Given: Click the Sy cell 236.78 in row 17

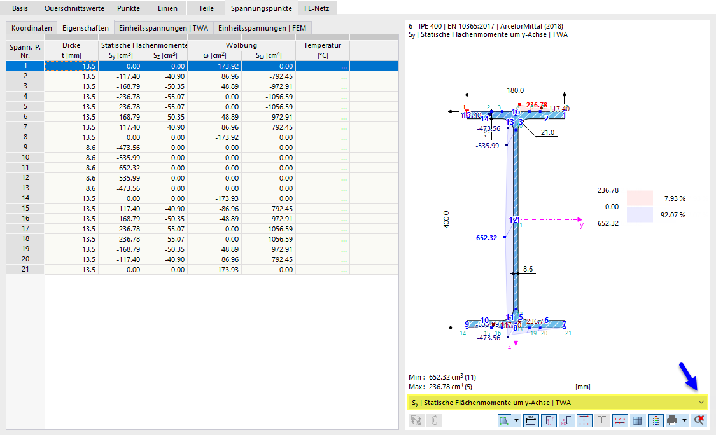Looking at the screenshot, I should click(120, 229).
